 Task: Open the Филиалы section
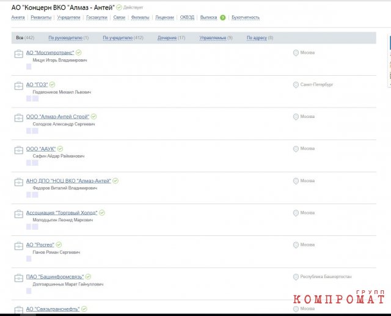tap(140, 18)
